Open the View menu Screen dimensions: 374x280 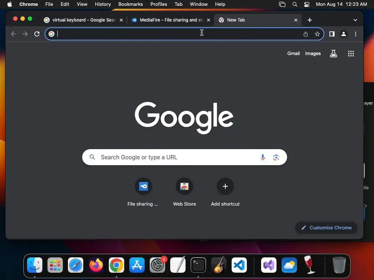[82, 4]
